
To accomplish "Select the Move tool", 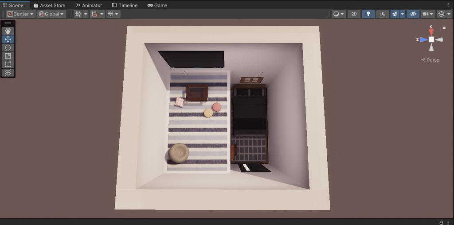I will coord(8,39).
